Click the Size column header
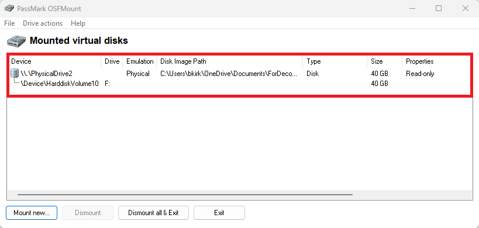This screenshot has height=228, width=479. tap(384, 61)
